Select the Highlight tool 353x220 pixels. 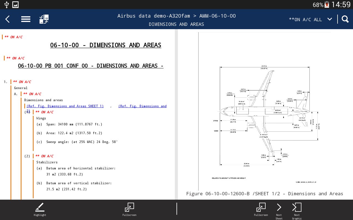(40, 209)
